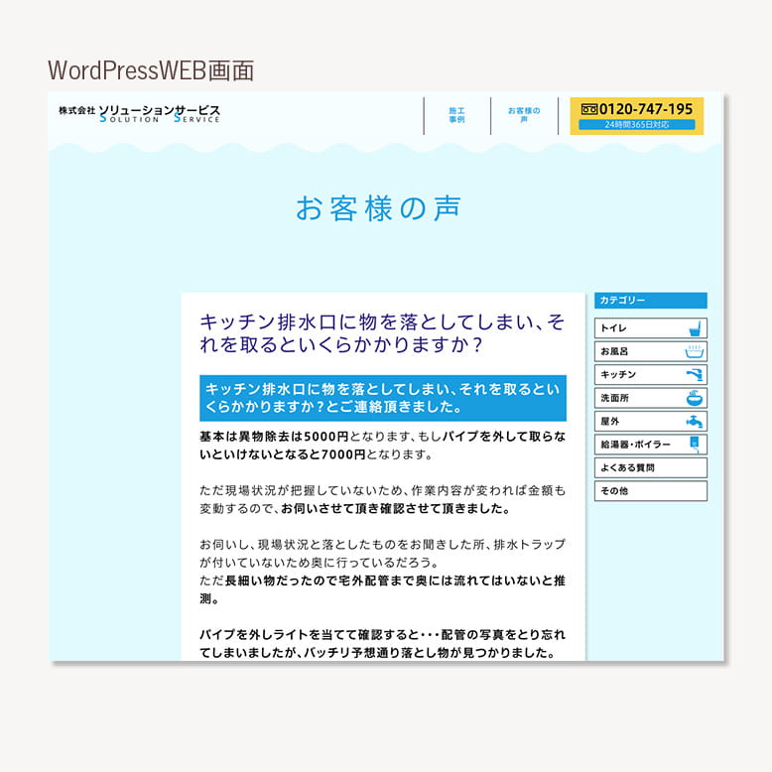772x772 pixels.
Task: Select the その他 category link
Action: [x=650, y=491]
